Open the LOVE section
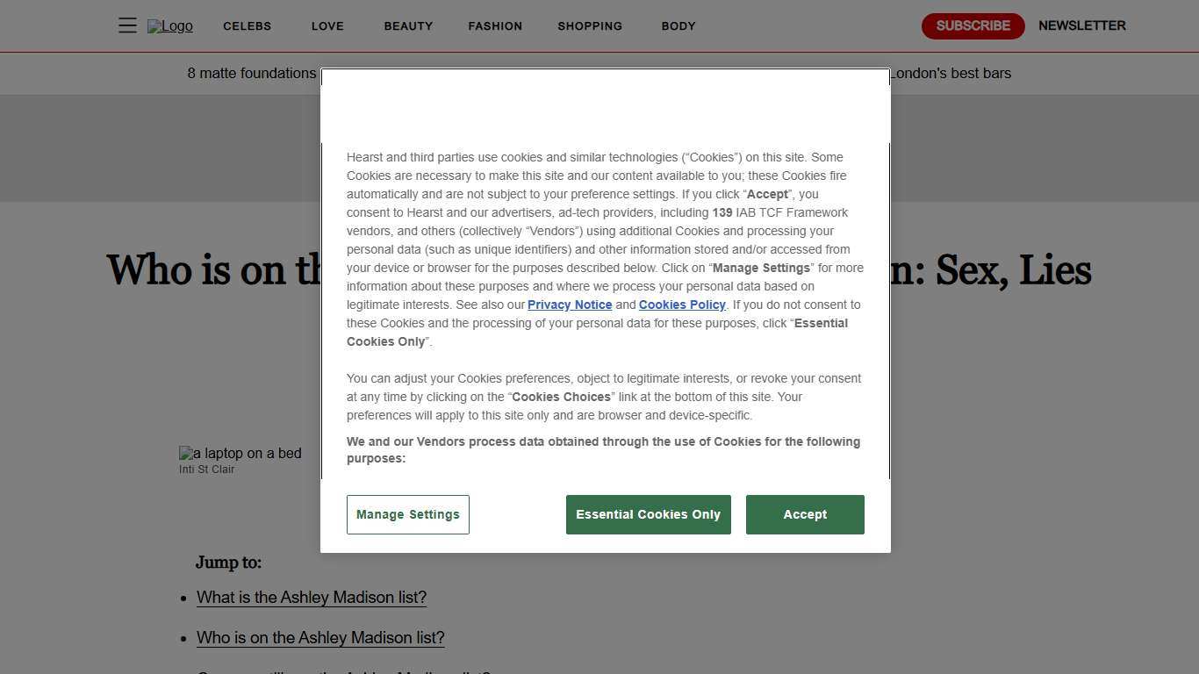Image resolution: width=1199 pixels, height=674 pixels. [327, 26]
